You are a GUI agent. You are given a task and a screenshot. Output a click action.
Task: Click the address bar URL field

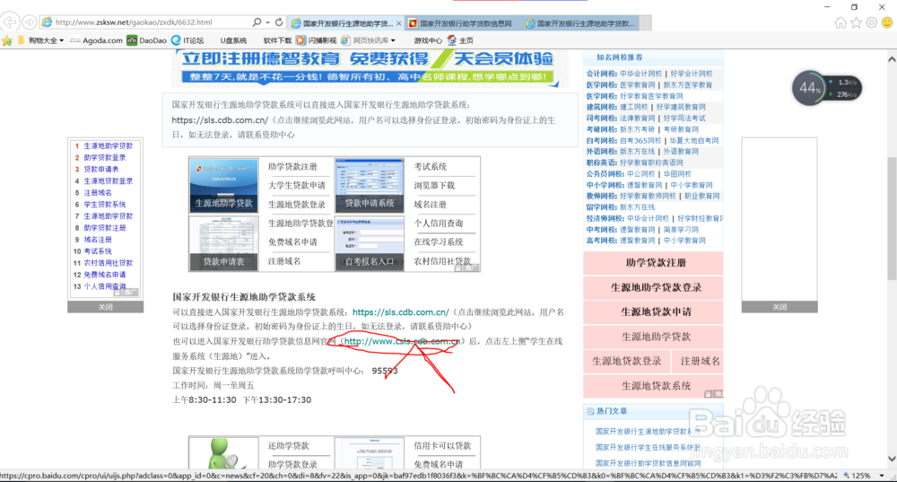tap(146, 22)
